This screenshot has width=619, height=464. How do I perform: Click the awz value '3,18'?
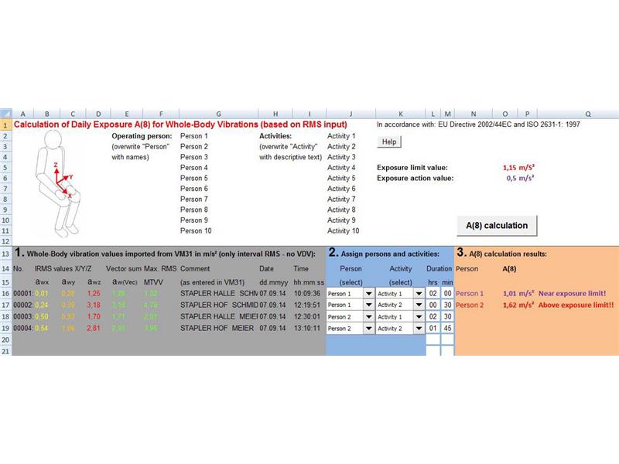[94, 305]
